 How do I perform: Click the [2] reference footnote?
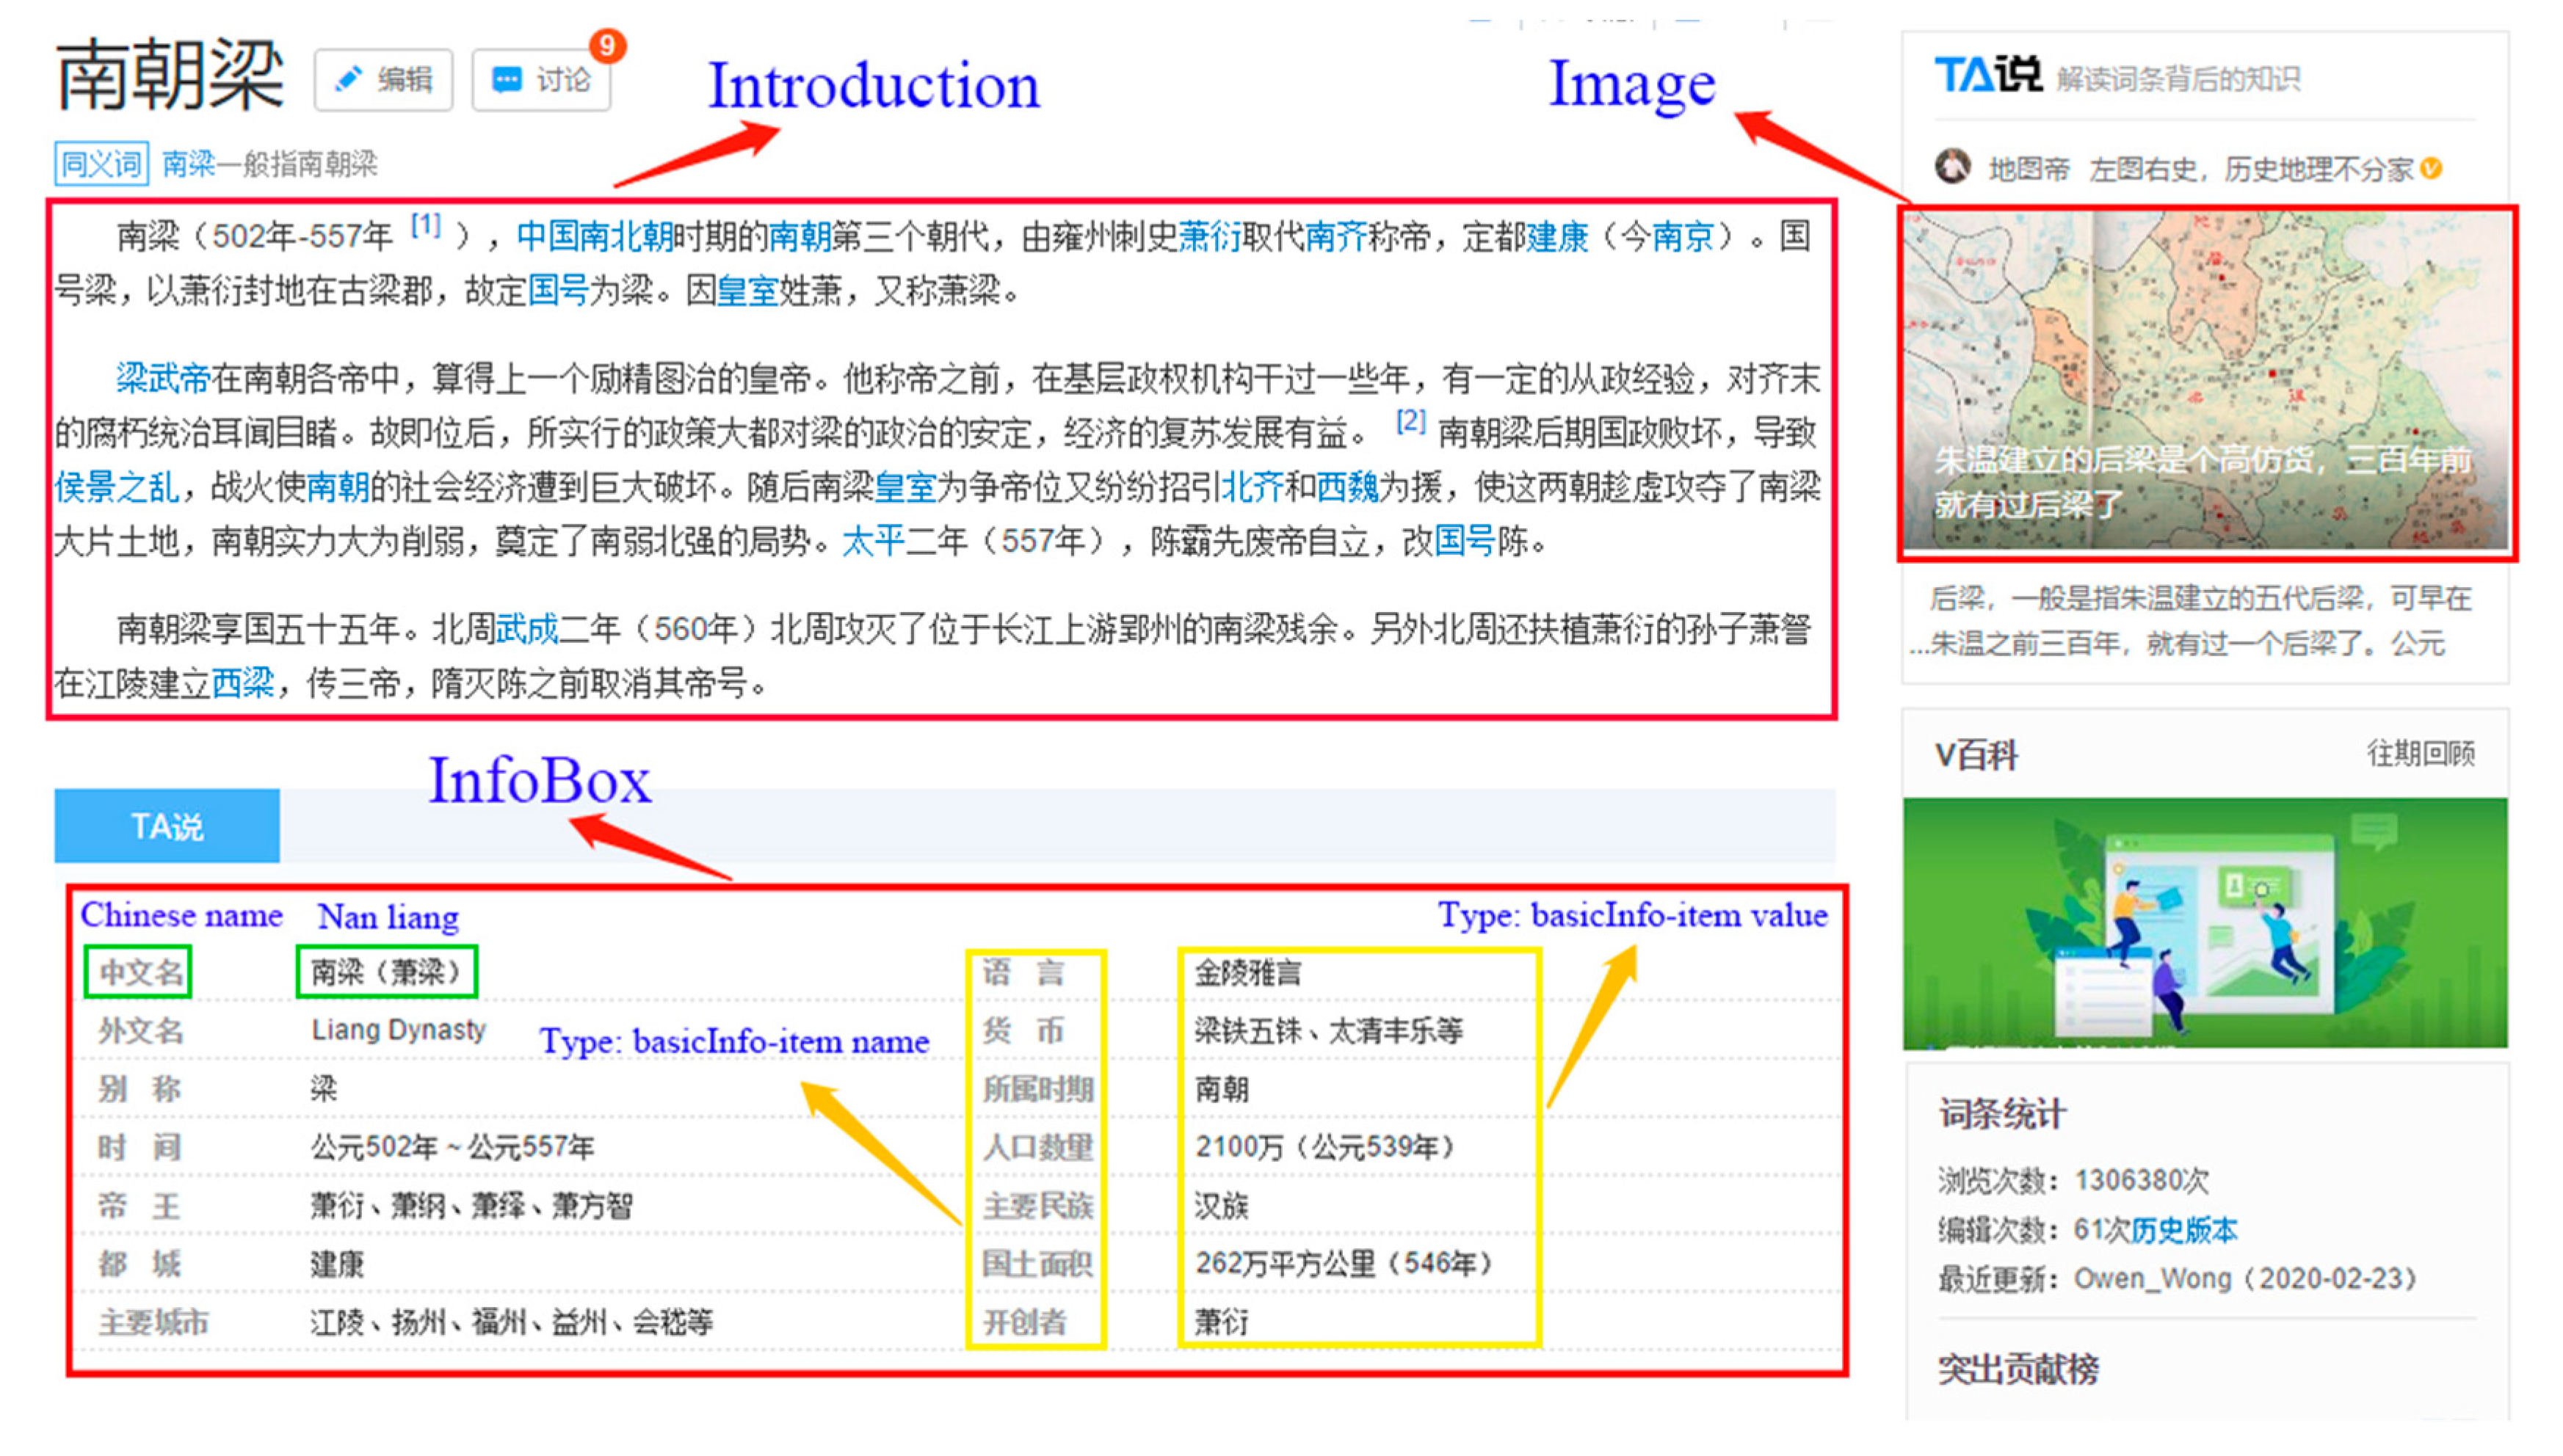1410,421
